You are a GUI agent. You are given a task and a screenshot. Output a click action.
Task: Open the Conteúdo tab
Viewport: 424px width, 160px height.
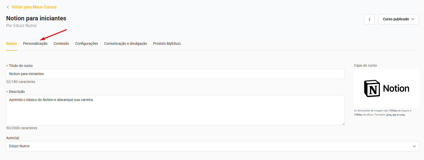click(61, 43)
